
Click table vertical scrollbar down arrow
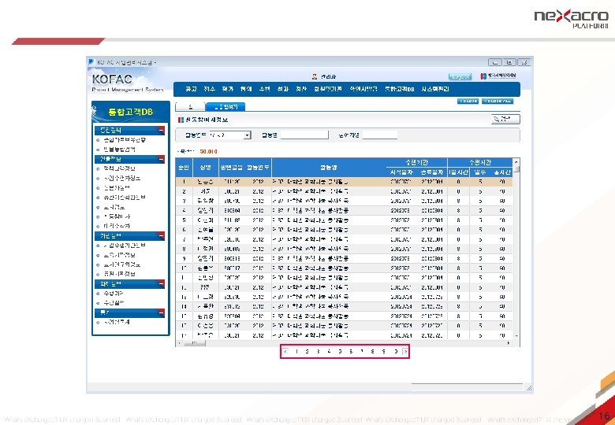coord(516,336)
